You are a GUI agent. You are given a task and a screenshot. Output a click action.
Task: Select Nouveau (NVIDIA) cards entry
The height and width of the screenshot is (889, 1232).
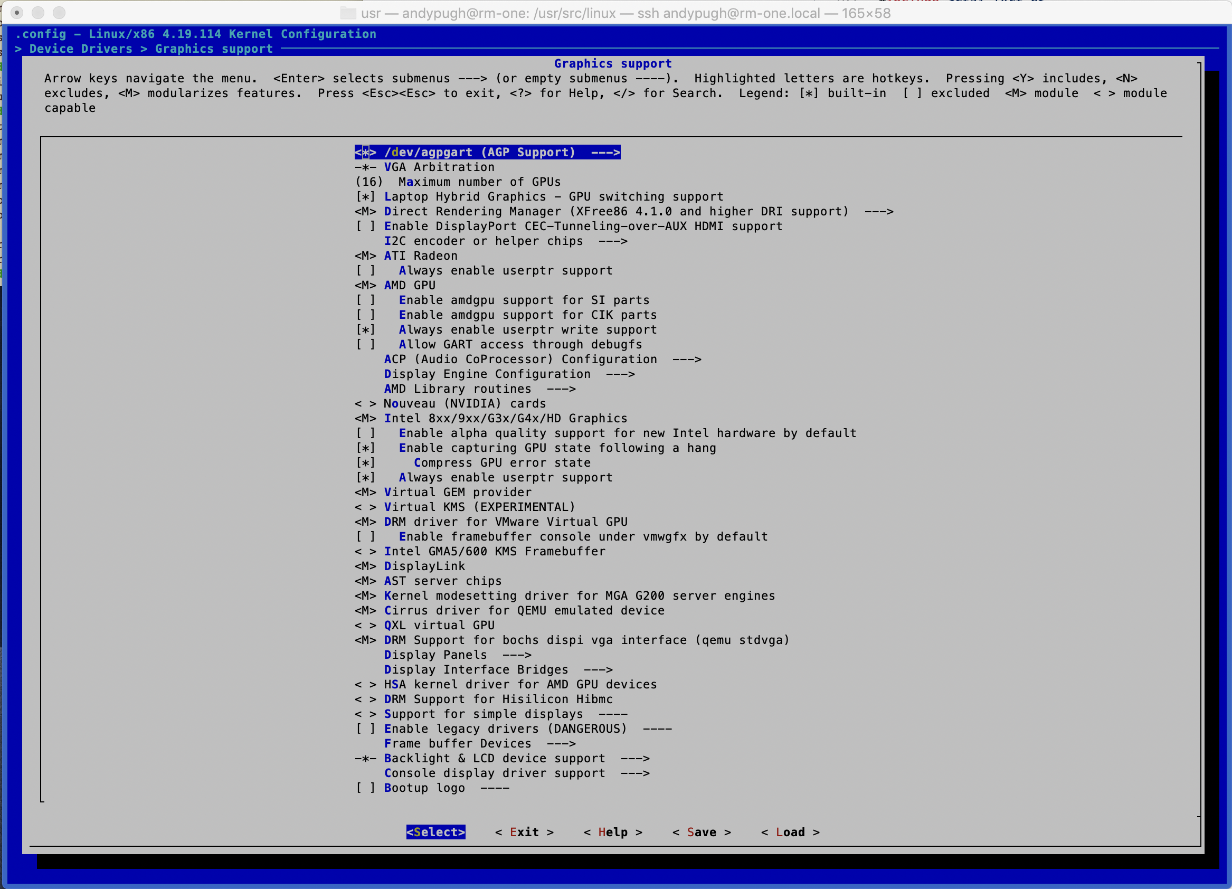450,404
